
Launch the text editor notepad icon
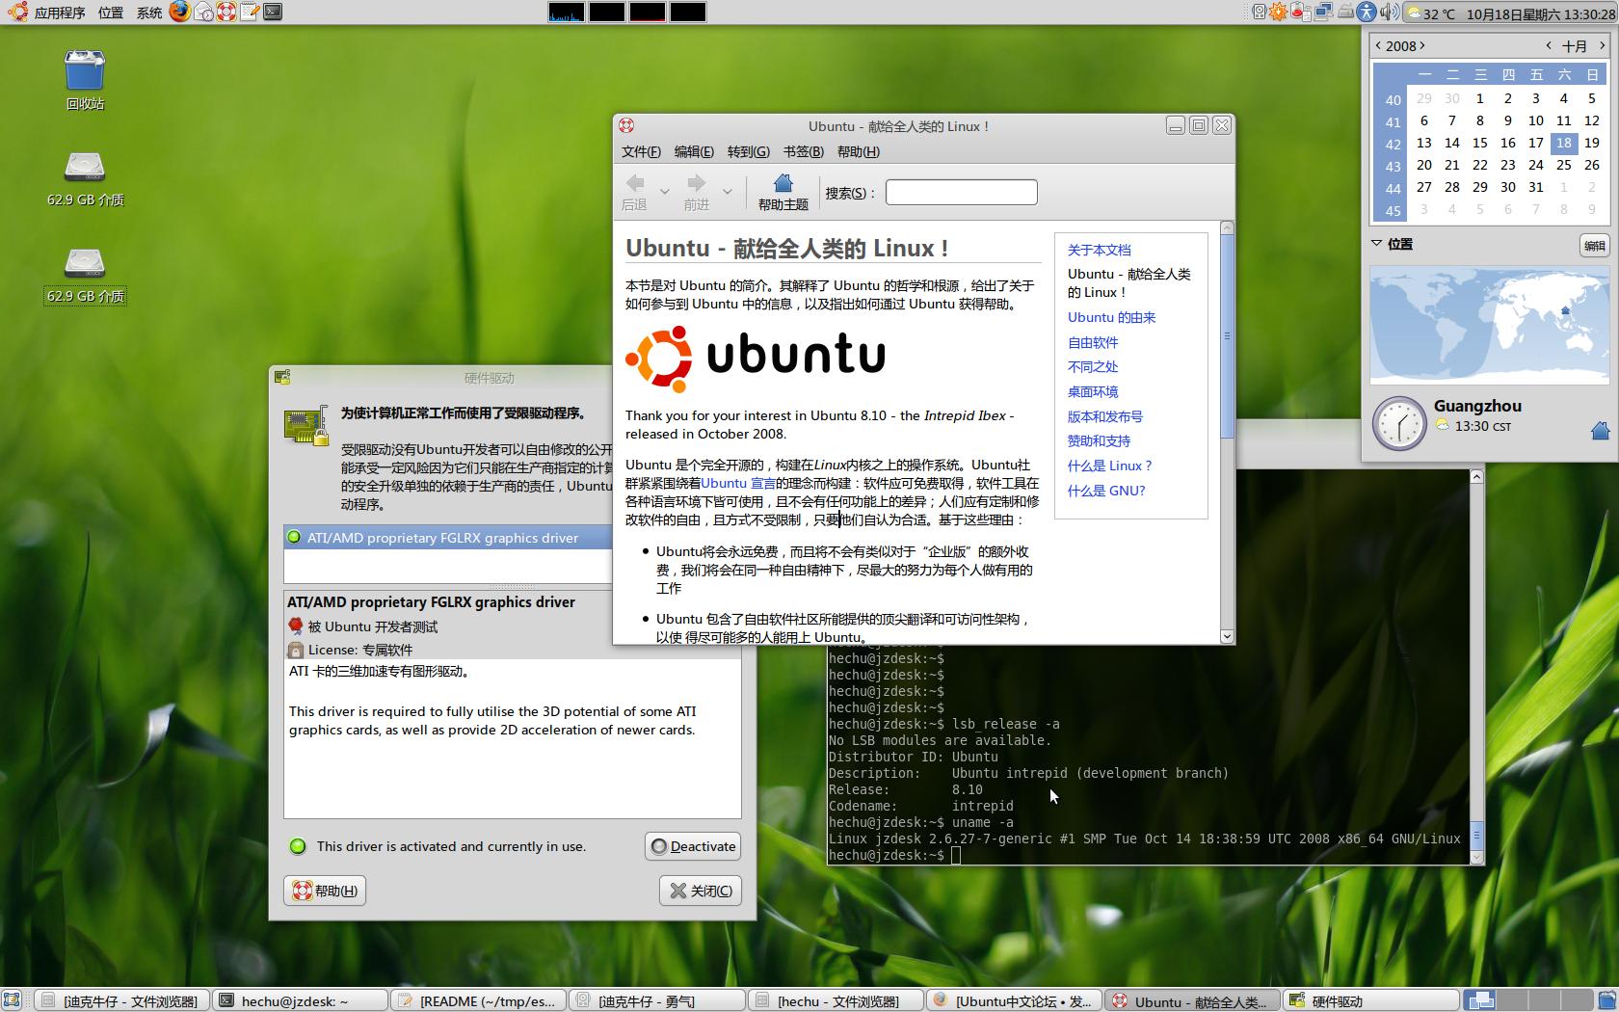coord(250,12)
